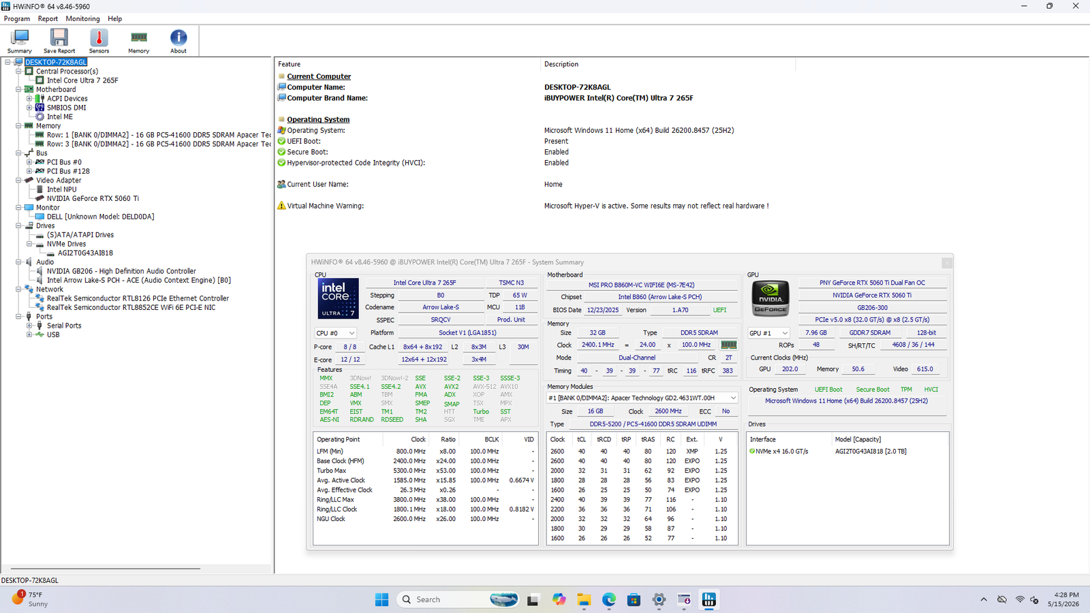Open the CPU #0 selector dropdown
The image size is (1090, 613).
(335, 333)
